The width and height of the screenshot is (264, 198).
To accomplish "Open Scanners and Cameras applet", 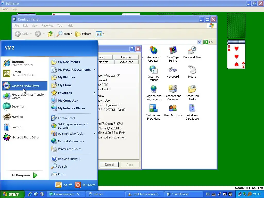I will [x=173, y=93].
